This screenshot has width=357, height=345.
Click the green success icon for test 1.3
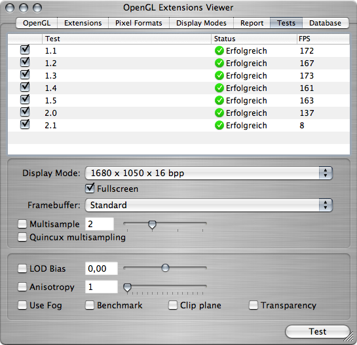pos(219,75)
